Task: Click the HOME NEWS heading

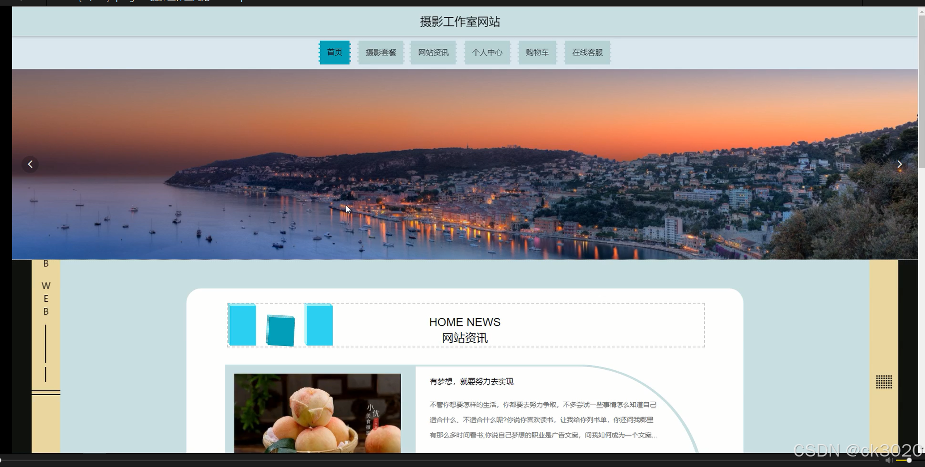Action: click(x=464, y=322)
